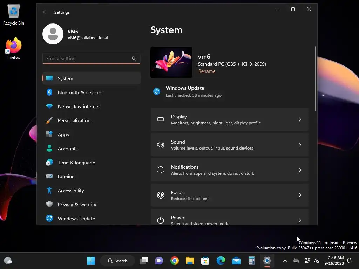Click the Windows Update sidebar icon
The image size is (359, 269).
click(49, 219)
